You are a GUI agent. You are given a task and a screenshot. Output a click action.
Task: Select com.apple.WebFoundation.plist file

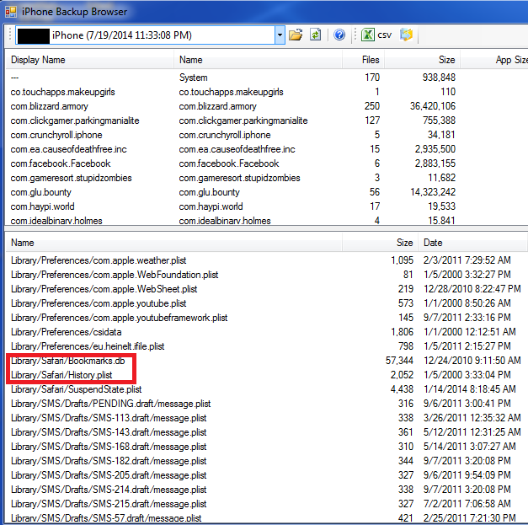click(267, 275)
